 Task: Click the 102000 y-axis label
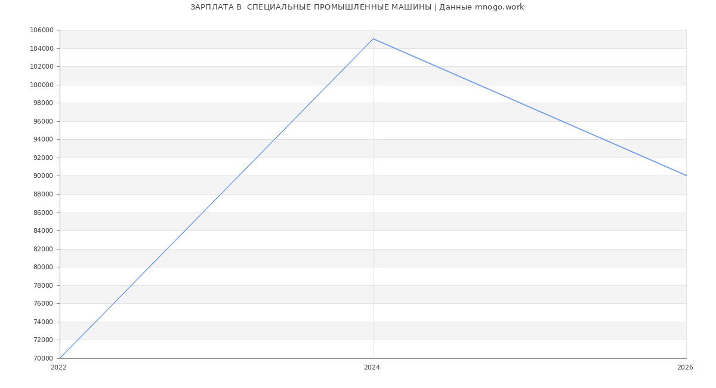coord(41,67)
